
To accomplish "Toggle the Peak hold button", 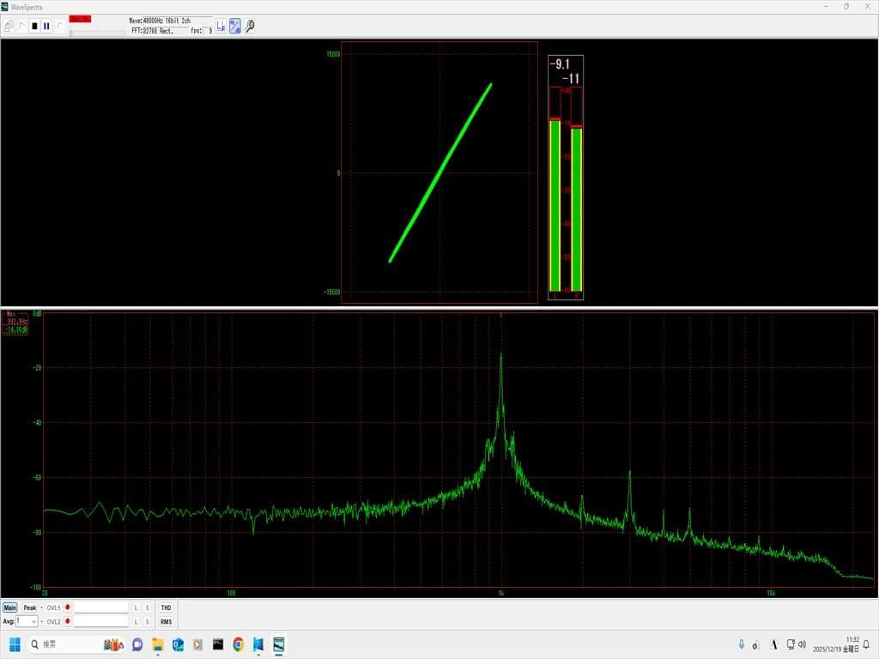I will pyautogui.click(x=30, y=608).
